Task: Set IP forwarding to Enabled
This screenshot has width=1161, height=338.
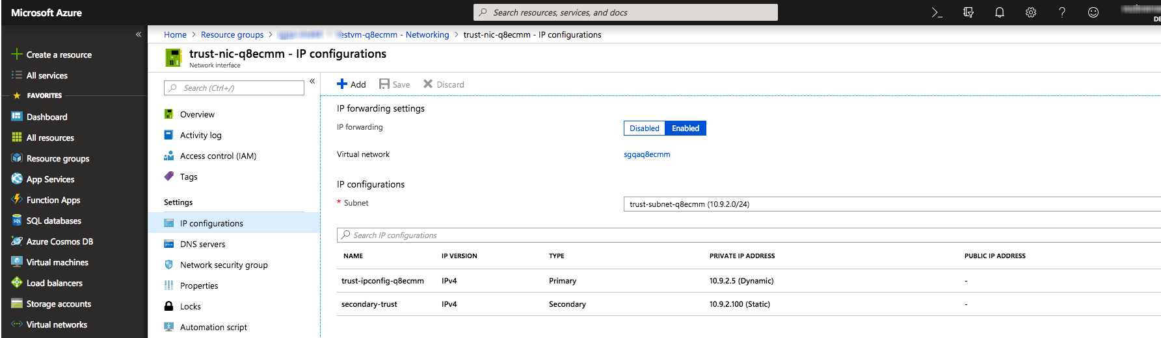Action: [x=686, y=128]
